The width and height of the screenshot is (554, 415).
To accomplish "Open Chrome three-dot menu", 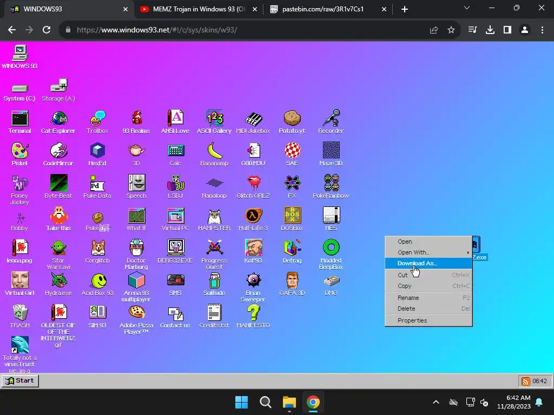I will tap(542, 30).
